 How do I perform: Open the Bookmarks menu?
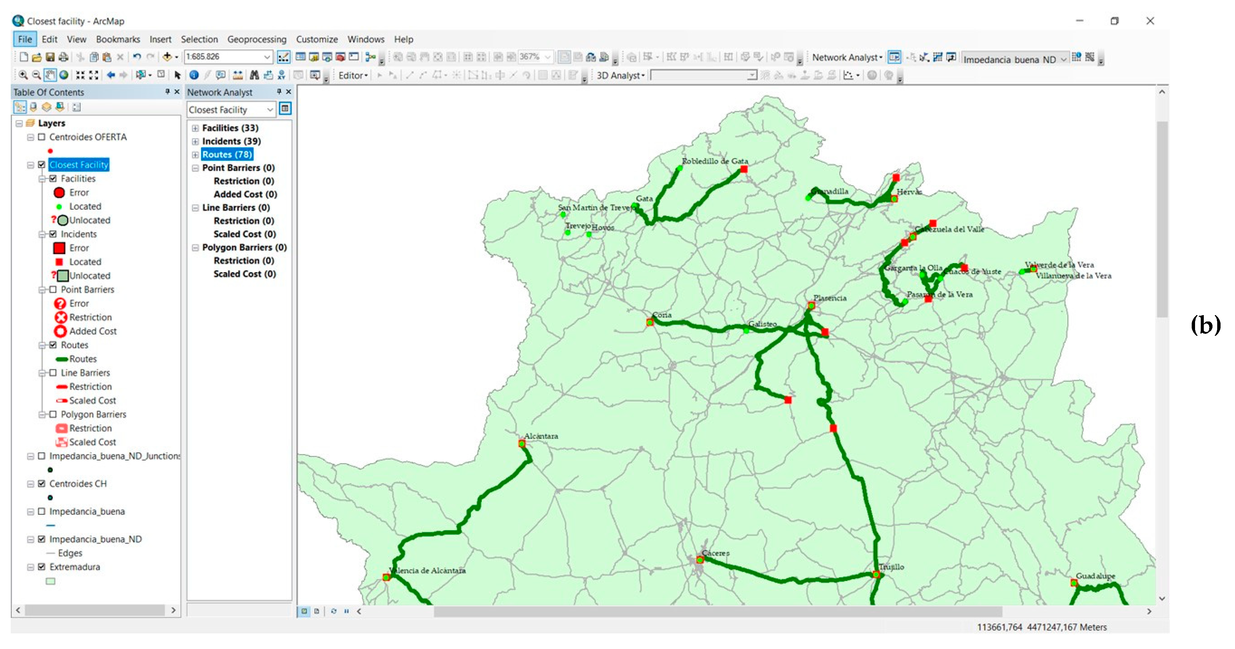coord(117,39)
